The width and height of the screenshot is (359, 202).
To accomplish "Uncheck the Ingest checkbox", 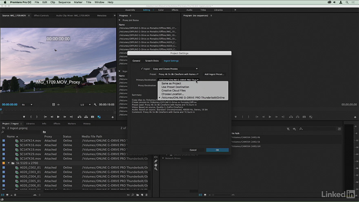I will [142, 69].
